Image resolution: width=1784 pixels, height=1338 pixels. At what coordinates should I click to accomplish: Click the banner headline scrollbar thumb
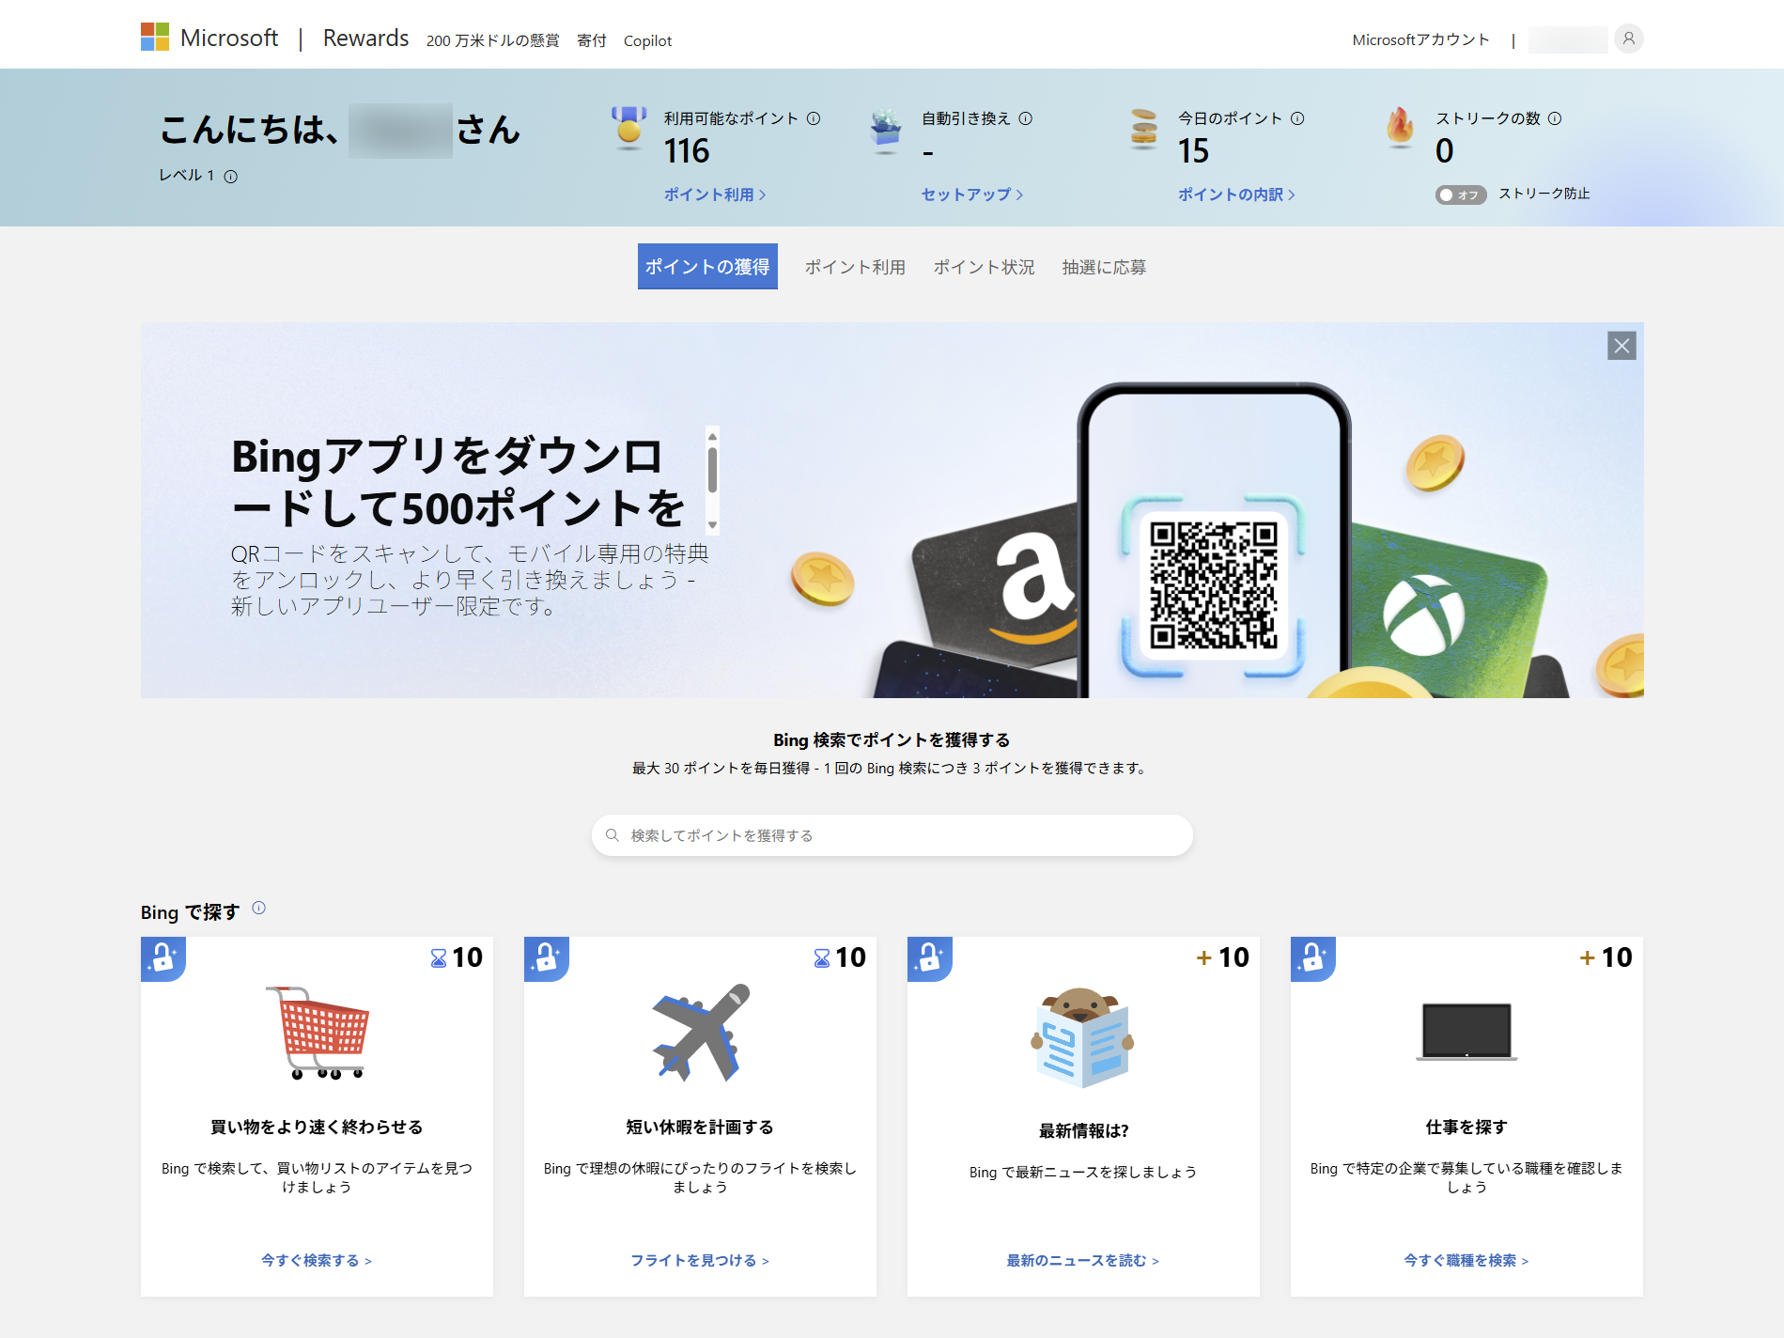[713, 469]
